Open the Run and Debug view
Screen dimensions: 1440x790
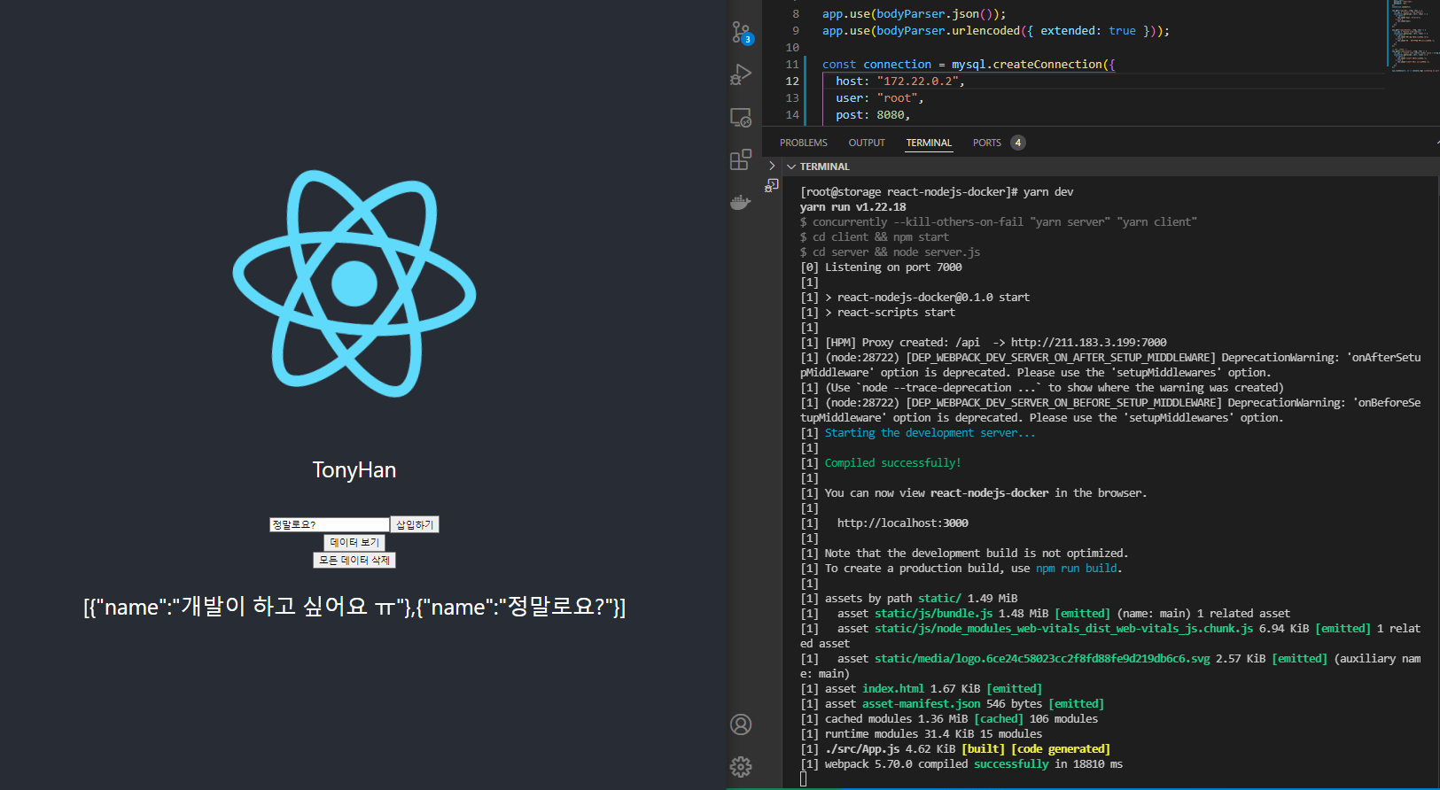tap(741, 74)
